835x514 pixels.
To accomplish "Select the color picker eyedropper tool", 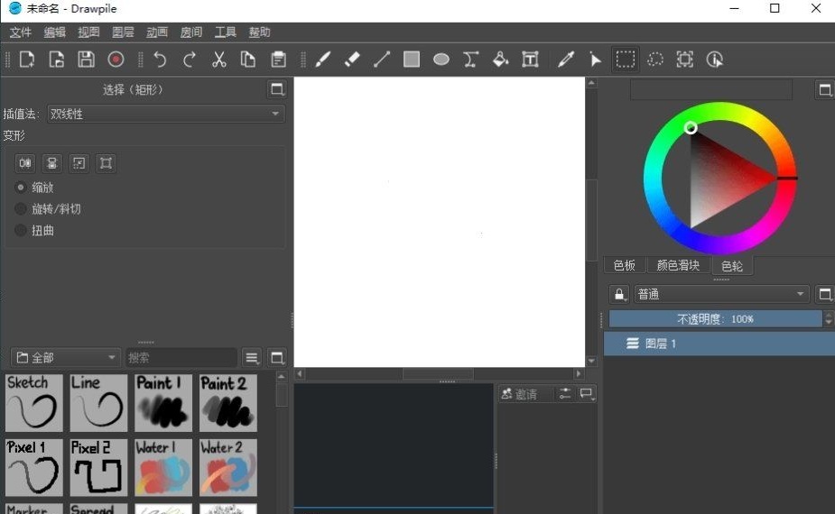I will [565, 59].
